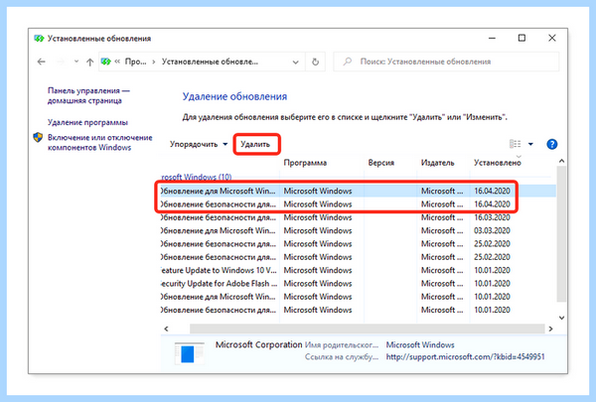Expand the address bar history dropdown
The image size is (596, 402).
[295, 62]
